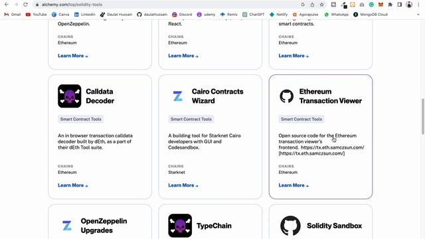Open the WhatsApp bookmark
Image resolution: width=425 pixels, height=239 pixels.
337,15
